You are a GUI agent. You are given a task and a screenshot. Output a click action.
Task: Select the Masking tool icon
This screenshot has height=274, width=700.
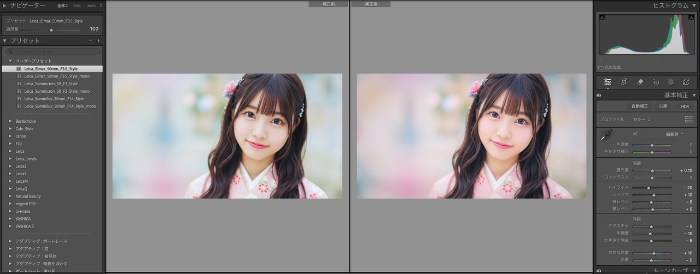coord(671,82)
